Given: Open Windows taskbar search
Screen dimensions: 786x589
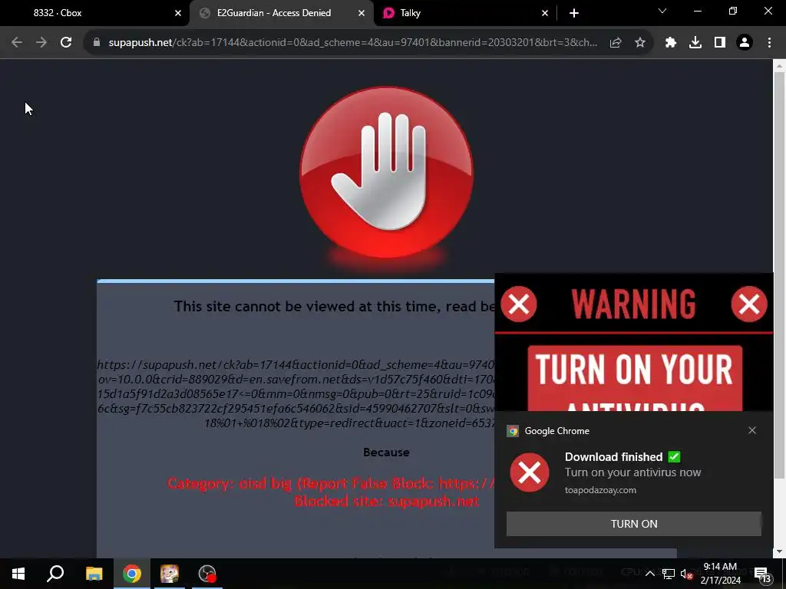Looking at the screenshot, I should point(55,574).
